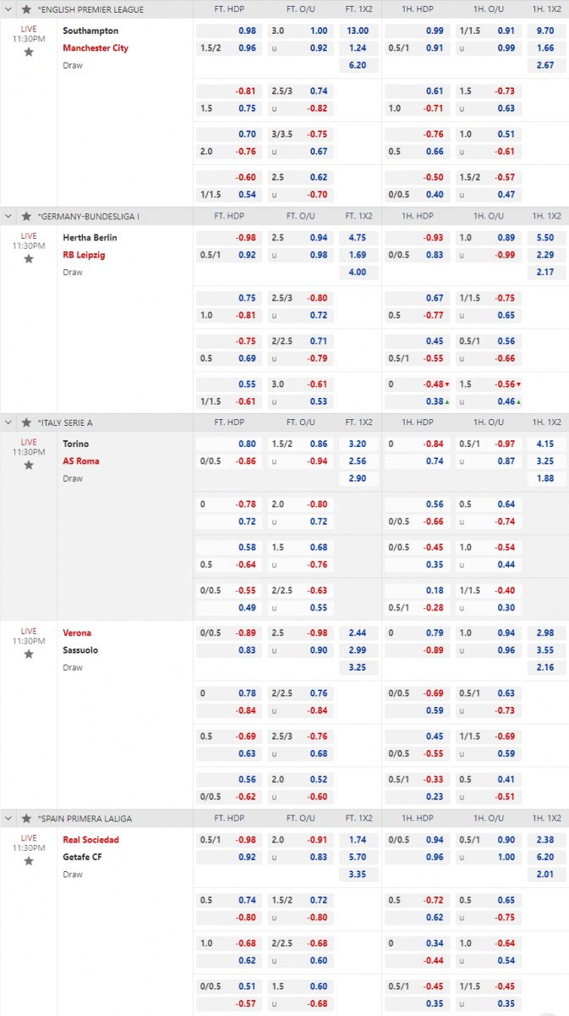The width and height of the screenshot is (569, 1016).
Task: Collapse the Italy Serie A section
Action: [x=9, y=422]
